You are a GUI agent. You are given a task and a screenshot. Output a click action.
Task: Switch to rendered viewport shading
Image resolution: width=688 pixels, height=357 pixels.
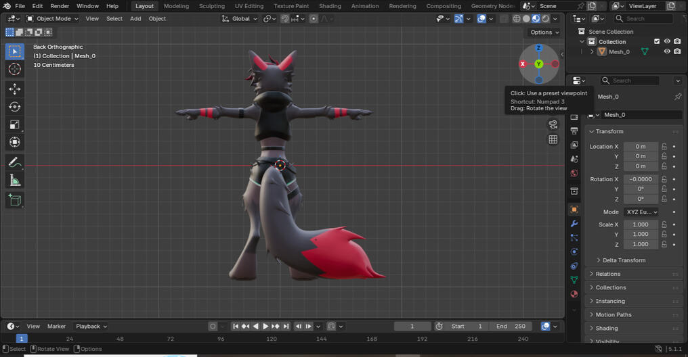[545, 19]
